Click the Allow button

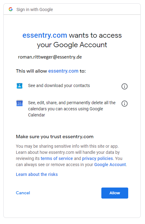click(x=115, y=193)
